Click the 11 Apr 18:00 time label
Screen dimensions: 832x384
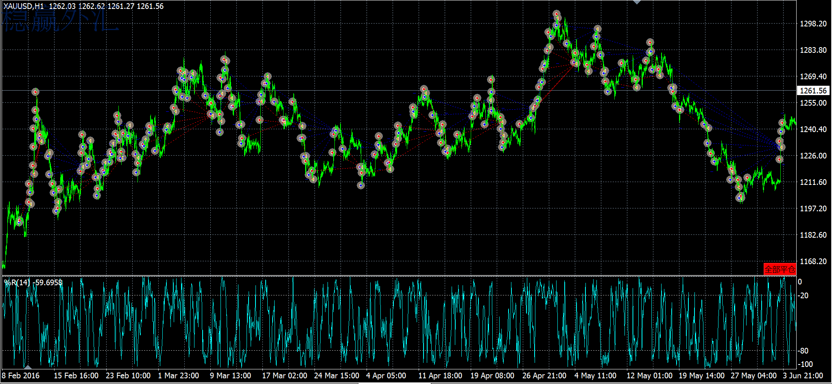point(441,375)
